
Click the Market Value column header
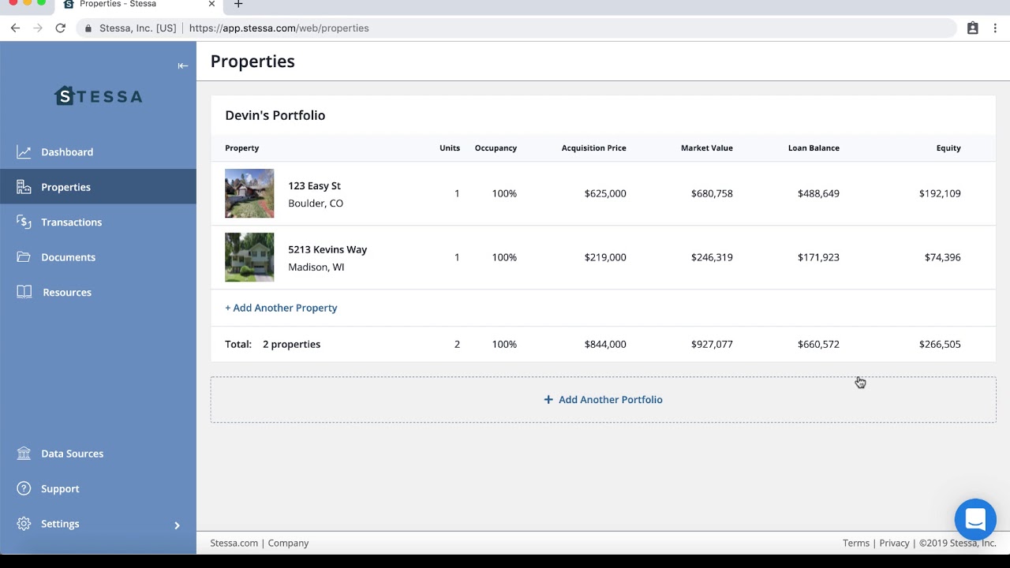pyautogui.click(x=707, y=148)
